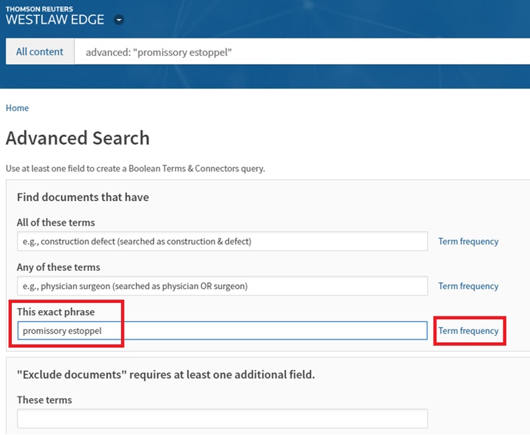Select the exact phrase field with promissory estoppel

[222, 331]
